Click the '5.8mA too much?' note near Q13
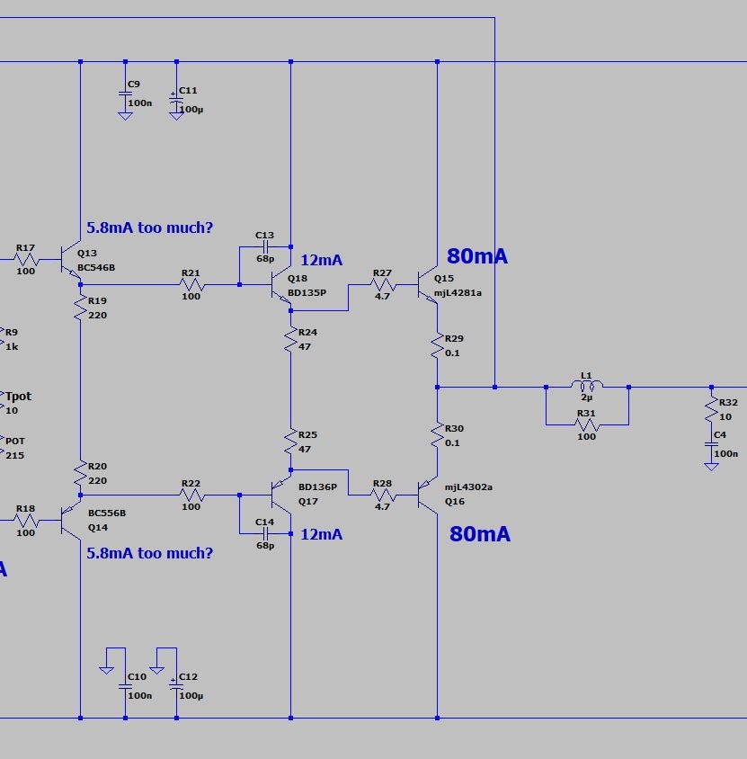 (x=149, y=228)
